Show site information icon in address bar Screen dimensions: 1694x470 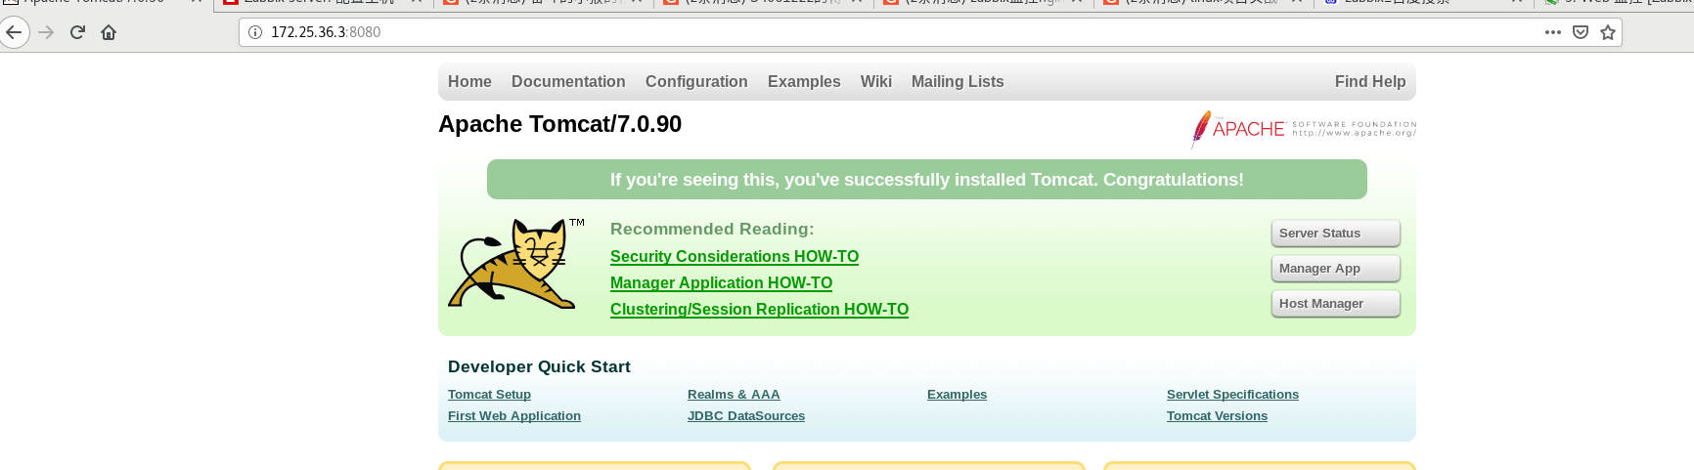(x=255, y=32)
